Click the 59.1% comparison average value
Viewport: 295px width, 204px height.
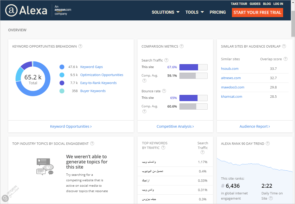click(x=172, y=76)
